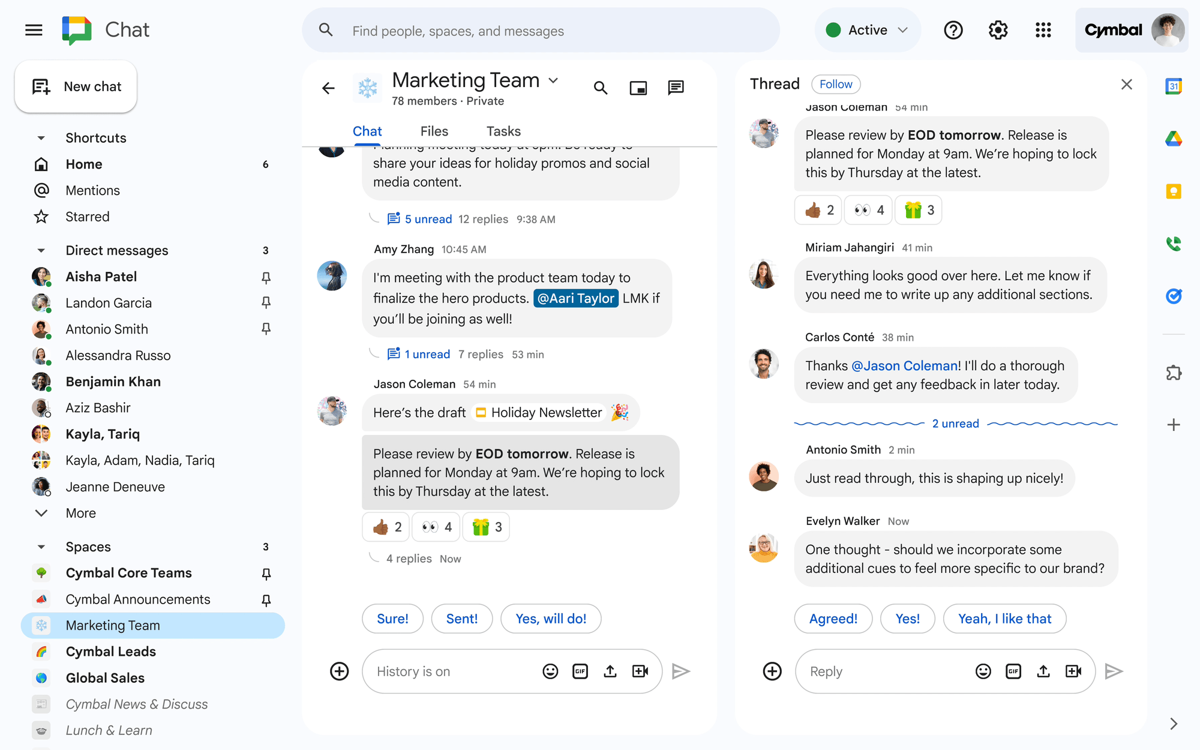Choose the 'Agreed!' suggested reply
The image size is (1200, 750).
pyautogui.click(x=833, y=619)
